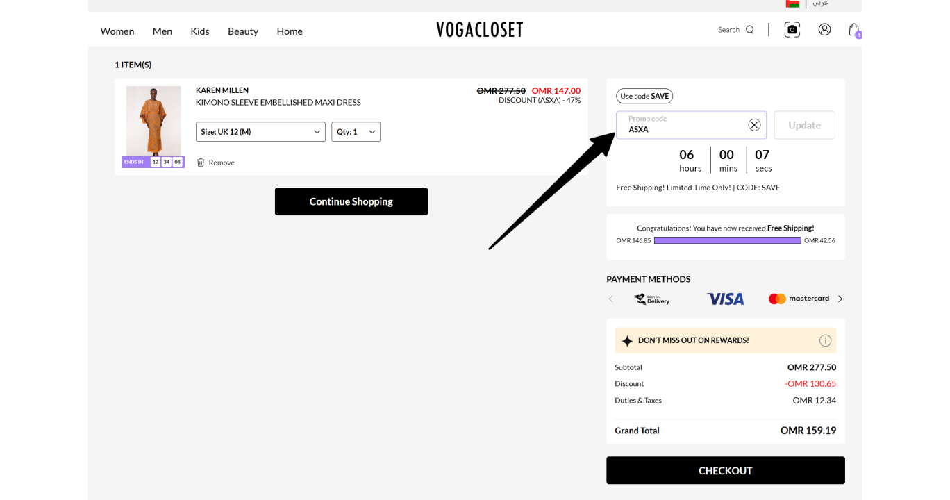
Task: Click the trash Remove item icon
Action: (201, 162)
